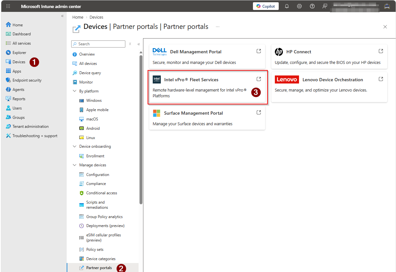Open the settings gear icon

coord(299,6)
